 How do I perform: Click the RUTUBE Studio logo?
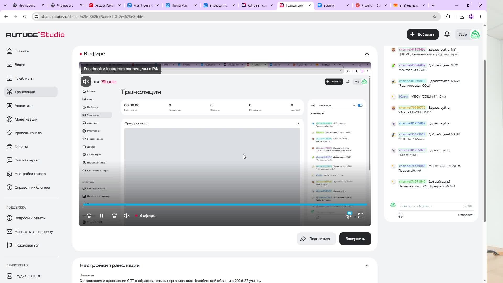pos(35,35)
